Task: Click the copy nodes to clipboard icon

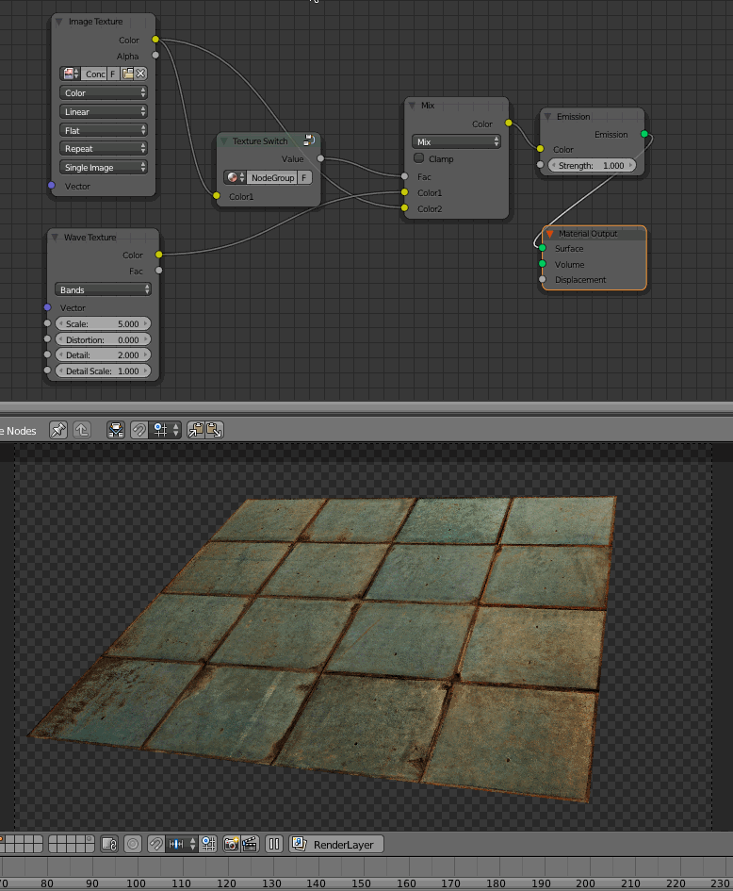Action: coord(196,430)
